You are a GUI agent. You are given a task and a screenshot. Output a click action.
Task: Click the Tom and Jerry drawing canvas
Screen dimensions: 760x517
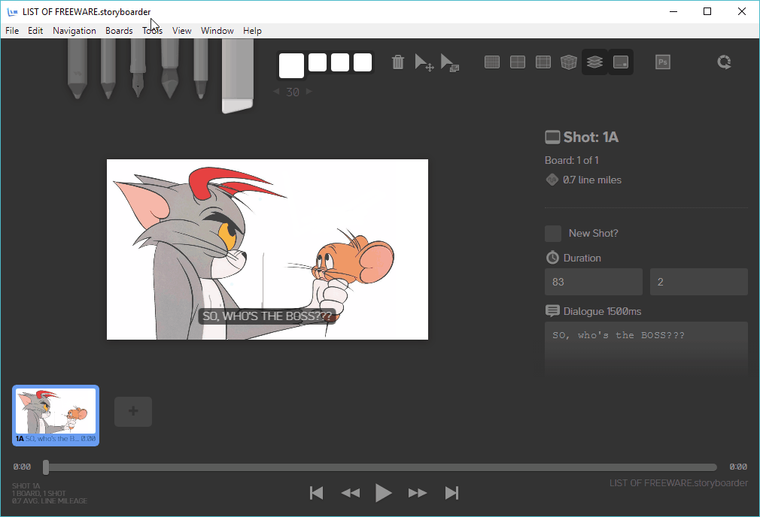coord(268,249)
